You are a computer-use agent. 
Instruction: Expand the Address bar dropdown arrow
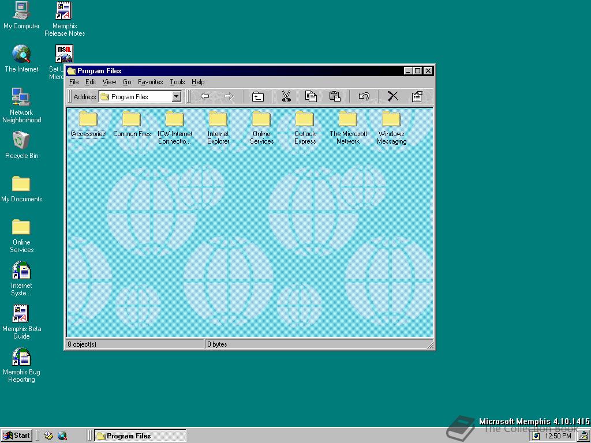(x=177, y=97)
